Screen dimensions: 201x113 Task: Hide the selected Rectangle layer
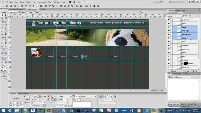click(169, 31)
